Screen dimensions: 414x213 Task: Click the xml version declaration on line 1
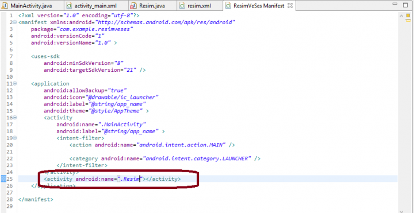click(79, 16)
